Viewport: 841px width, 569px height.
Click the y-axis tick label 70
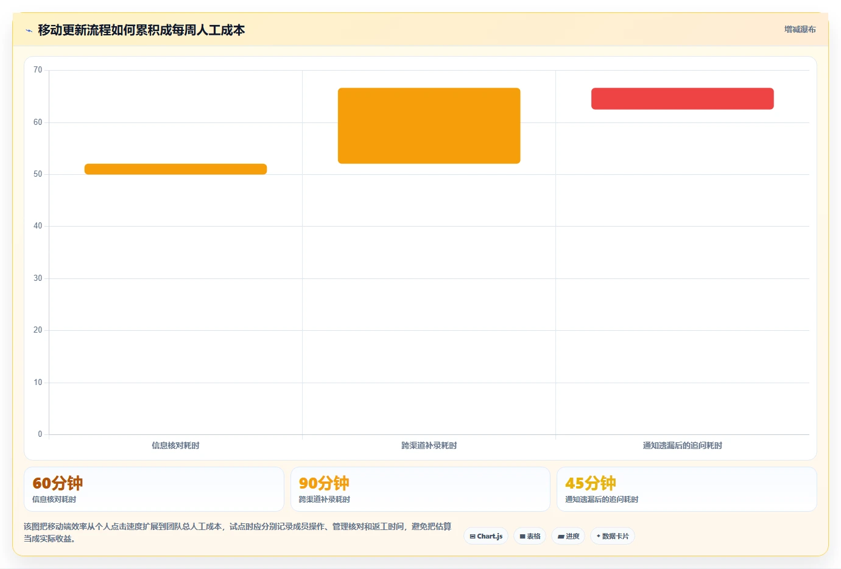pos(38,70)
